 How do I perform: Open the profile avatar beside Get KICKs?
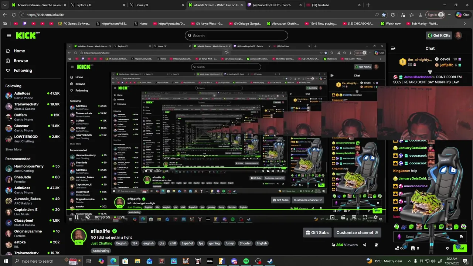[x=458, y=35]
